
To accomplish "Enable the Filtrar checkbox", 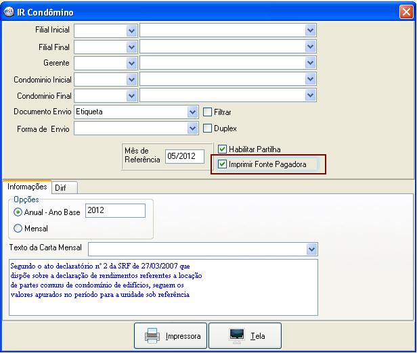I will [x=208, y=112].
